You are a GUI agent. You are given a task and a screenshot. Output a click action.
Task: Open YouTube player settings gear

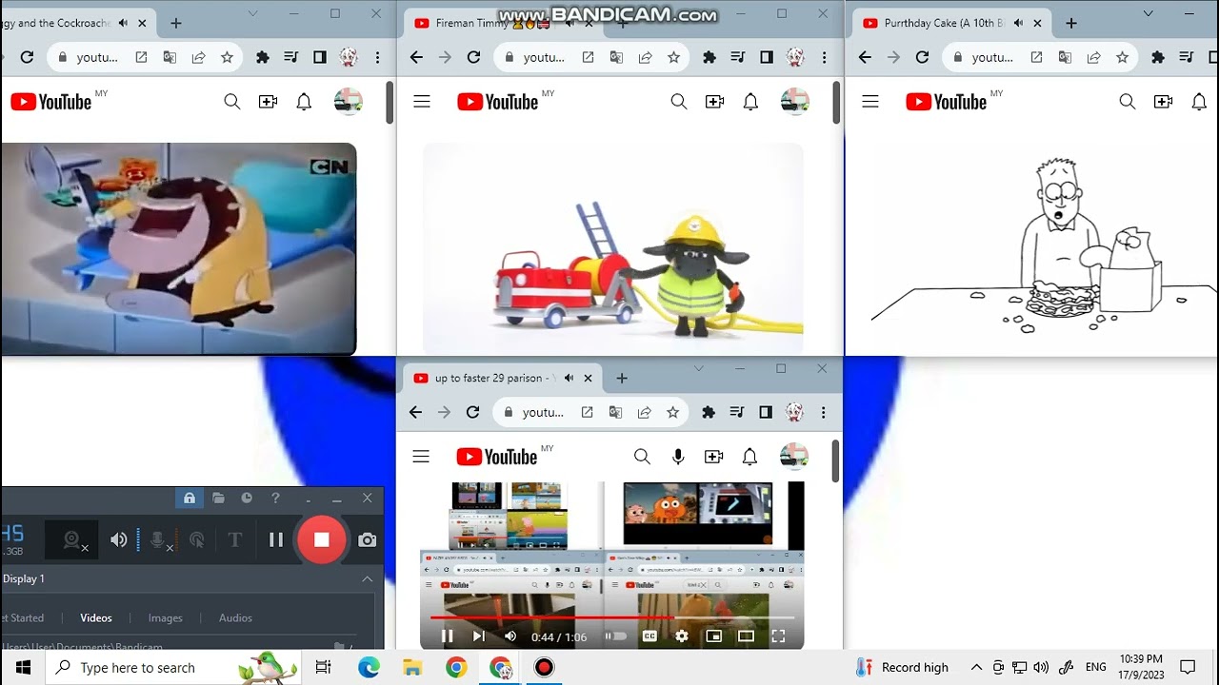pos(682,636)
